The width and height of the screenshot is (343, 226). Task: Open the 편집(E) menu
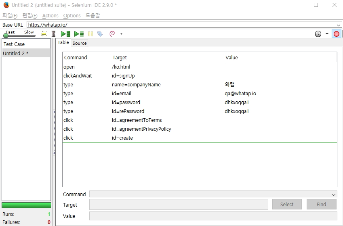(x=30, y=15)
